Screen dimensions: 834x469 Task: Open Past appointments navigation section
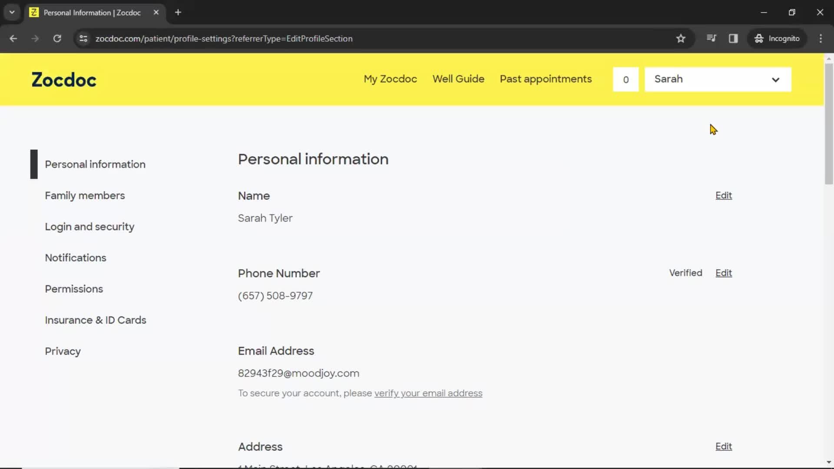pos(545,79)
